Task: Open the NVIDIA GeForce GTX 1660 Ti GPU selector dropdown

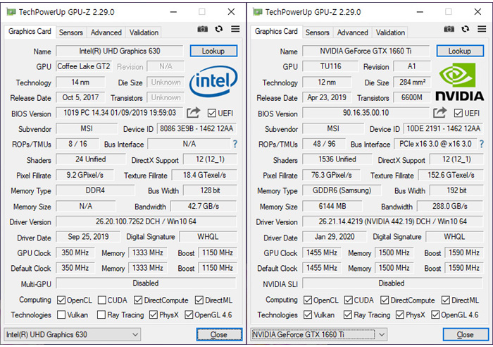Action: 318,334
